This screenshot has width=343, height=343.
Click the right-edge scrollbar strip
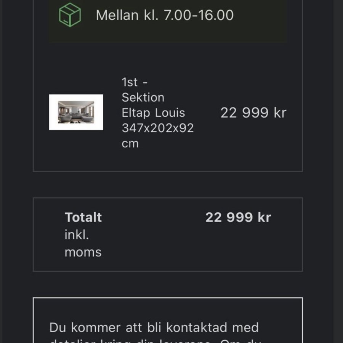pos(338,171)
